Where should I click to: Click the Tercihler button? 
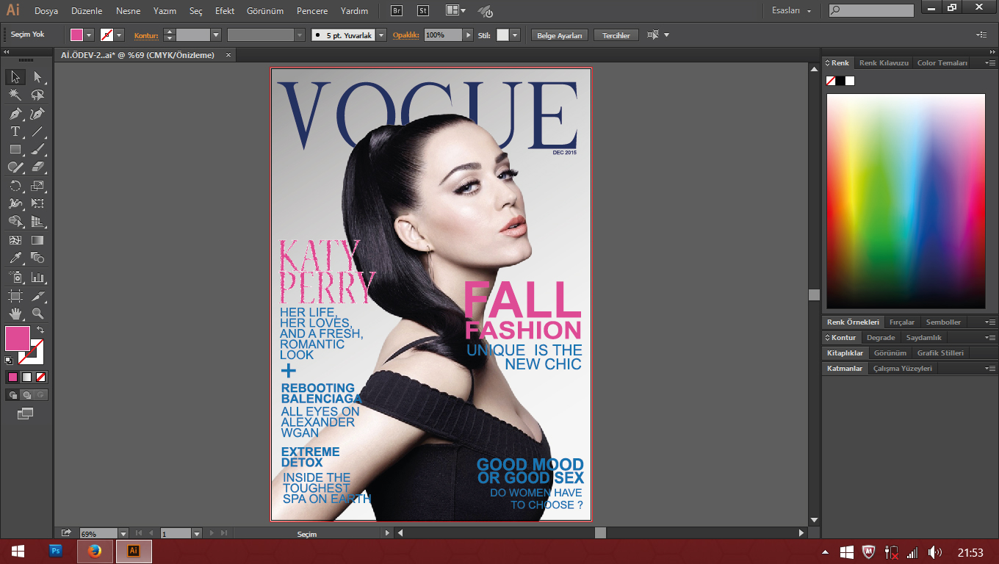[x=616, y=35]
